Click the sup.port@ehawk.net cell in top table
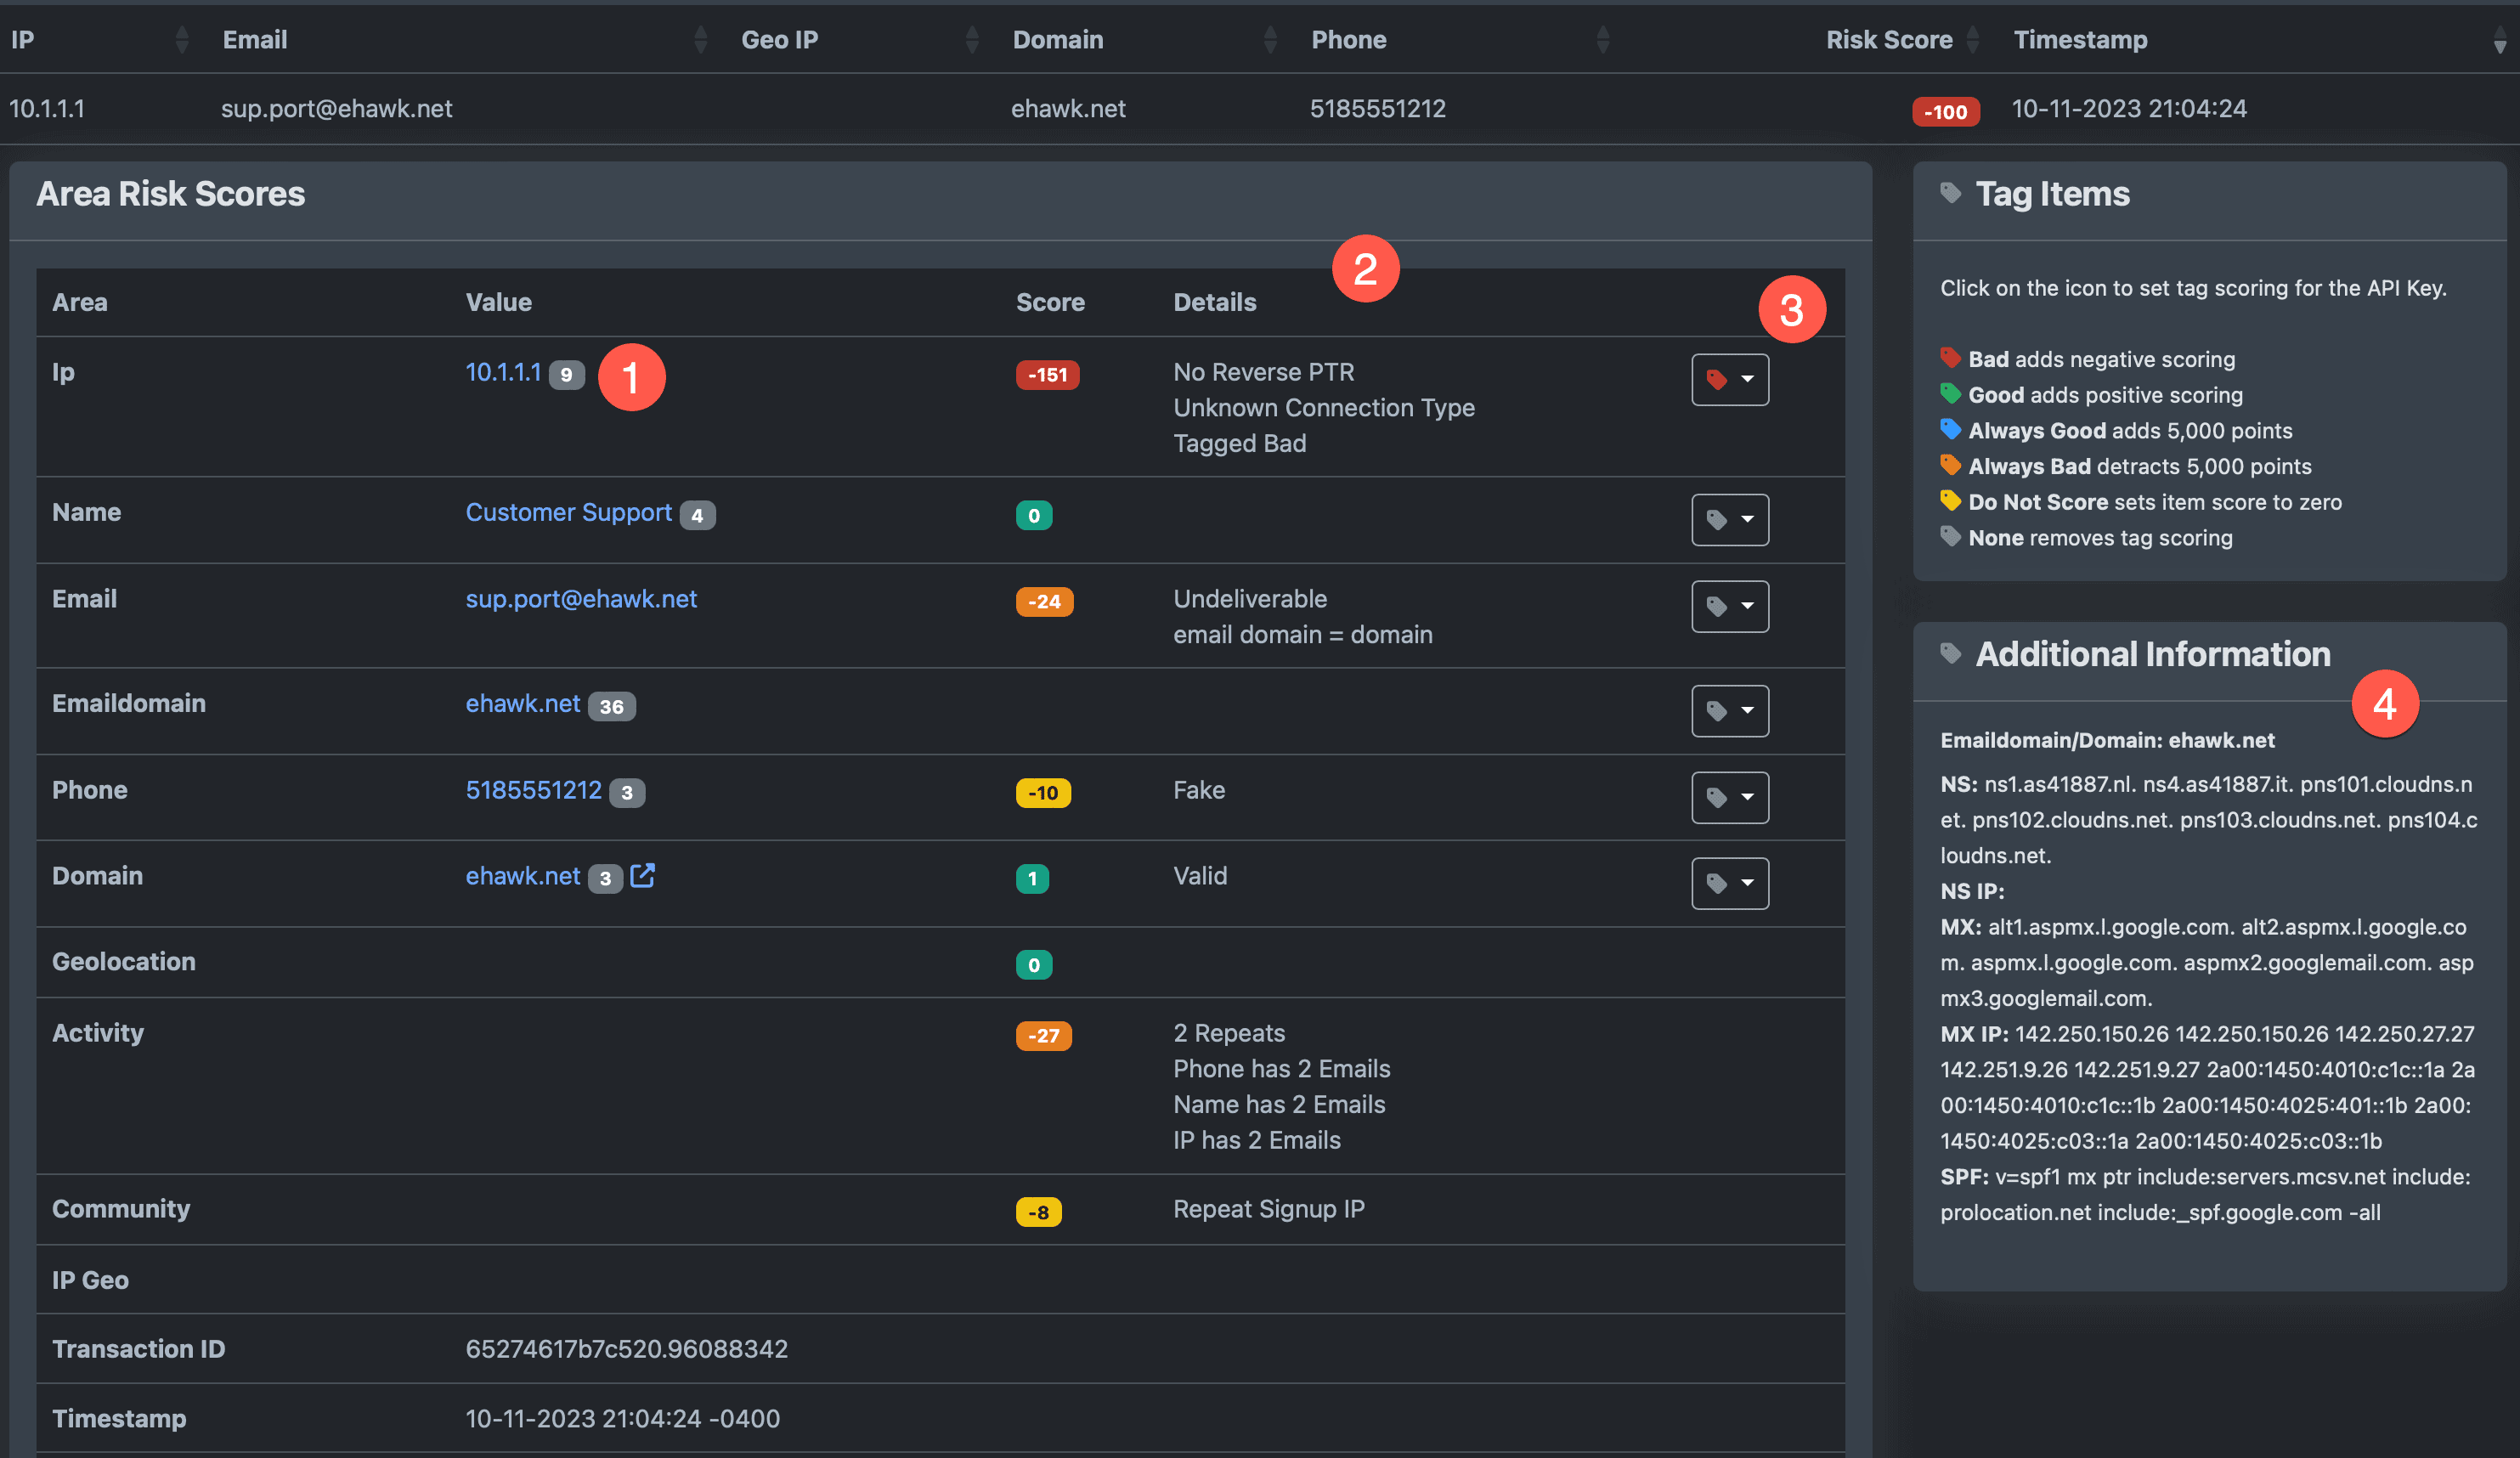 [x=337, y=108]
